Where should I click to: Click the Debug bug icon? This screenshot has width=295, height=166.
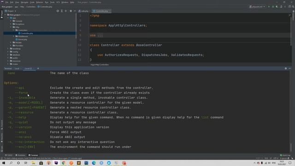click(x=273, y=6)
